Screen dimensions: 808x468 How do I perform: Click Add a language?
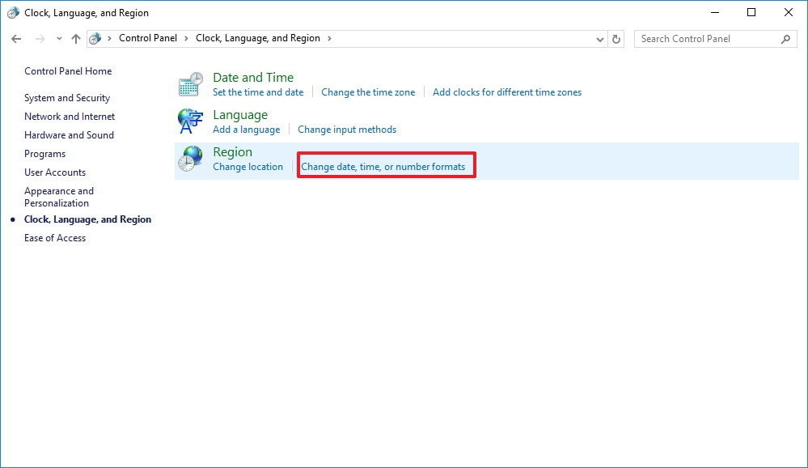247,130
